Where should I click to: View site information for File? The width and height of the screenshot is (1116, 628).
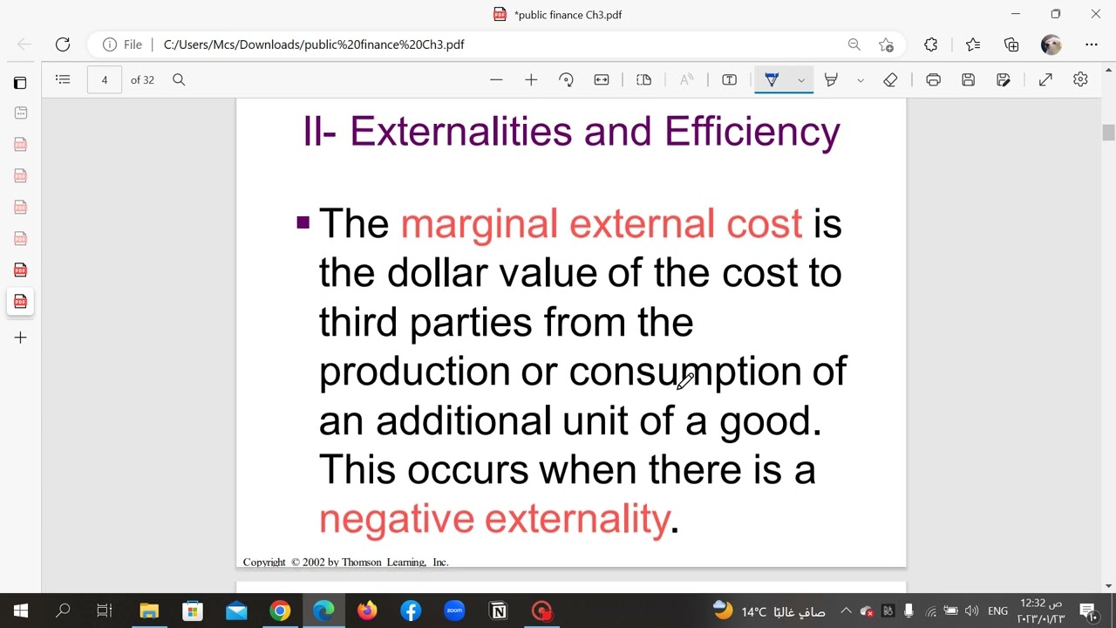(x=122, y=44)
